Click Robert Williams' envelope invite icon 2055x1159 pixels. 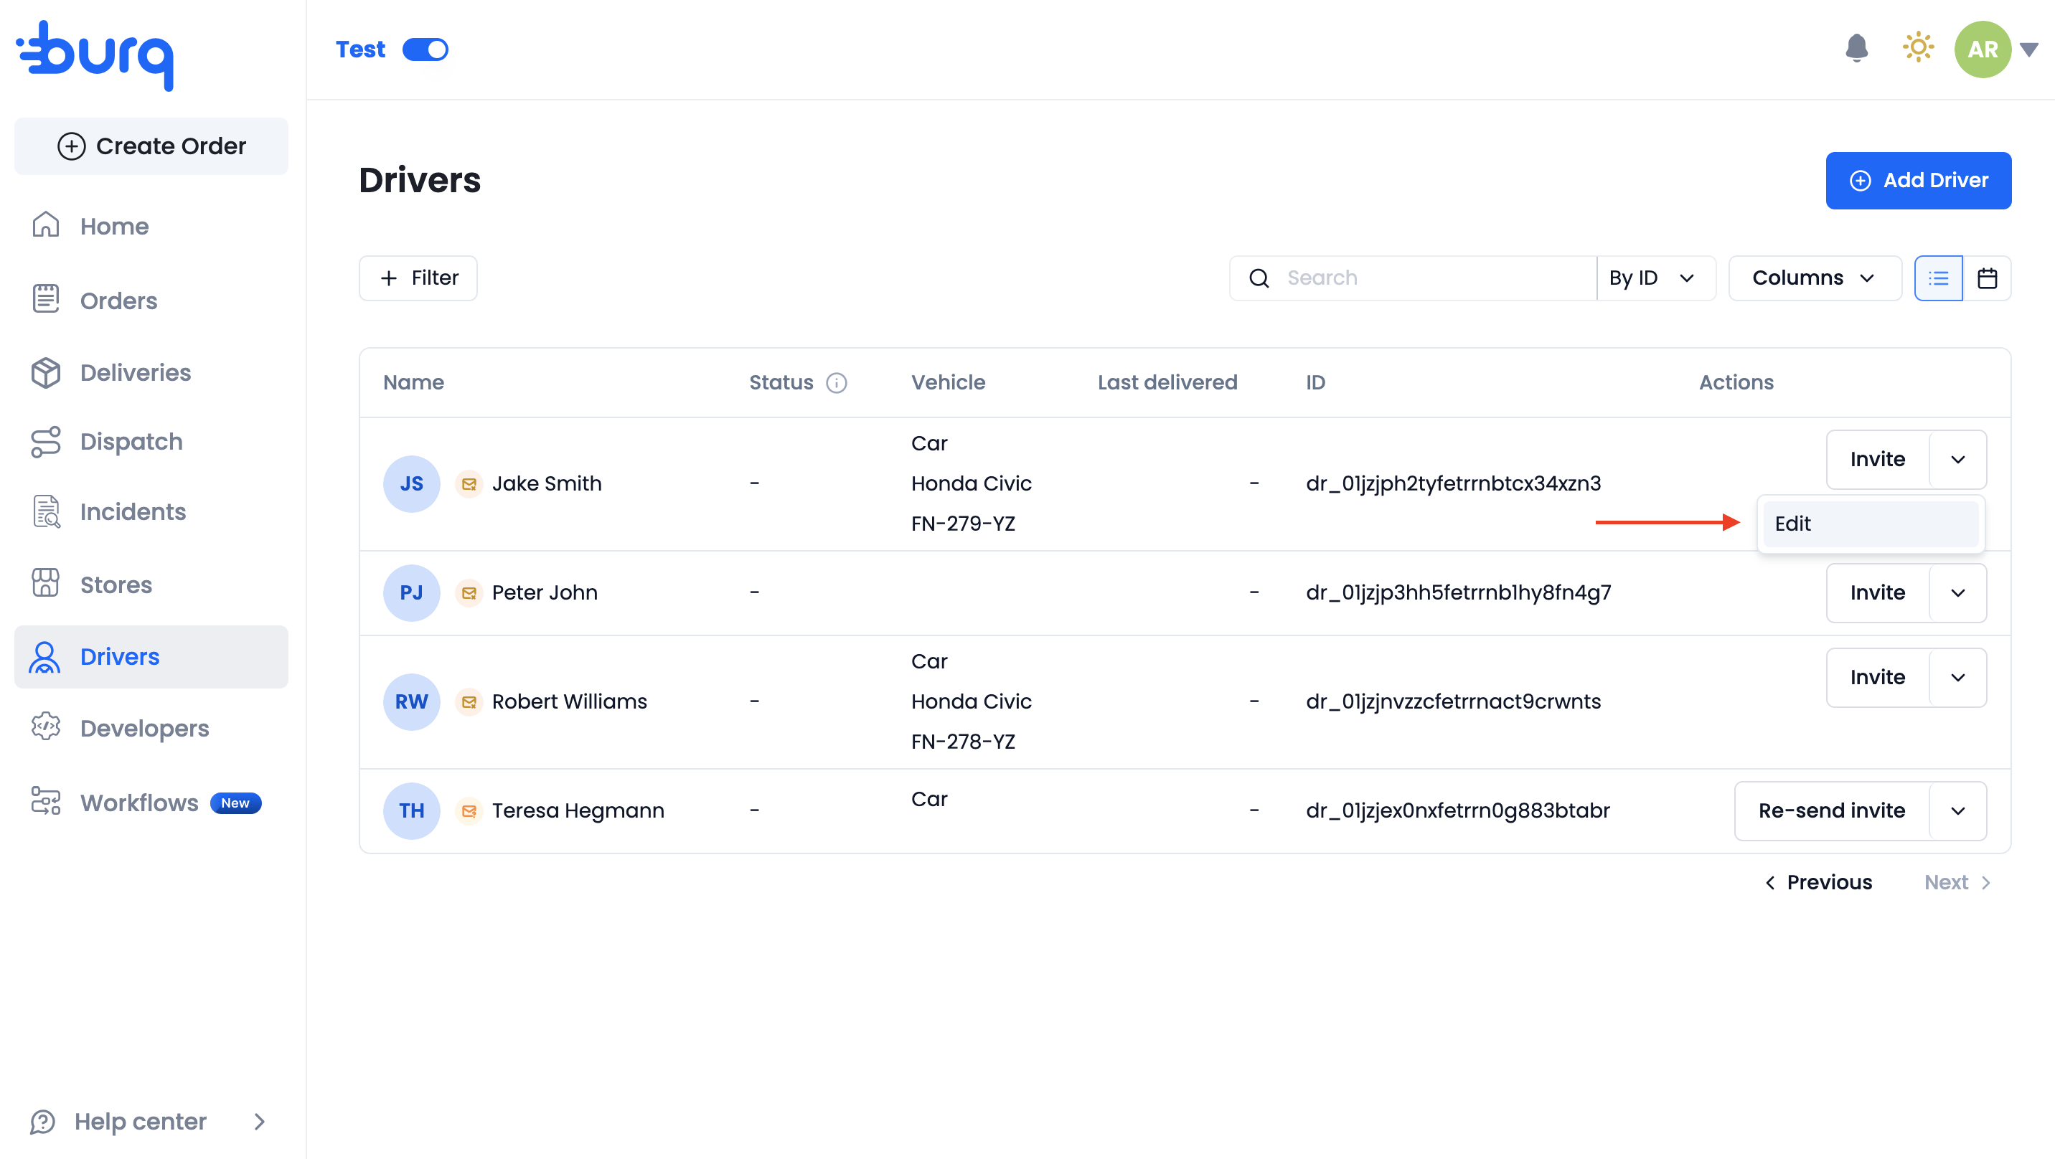tap(469, 701)
